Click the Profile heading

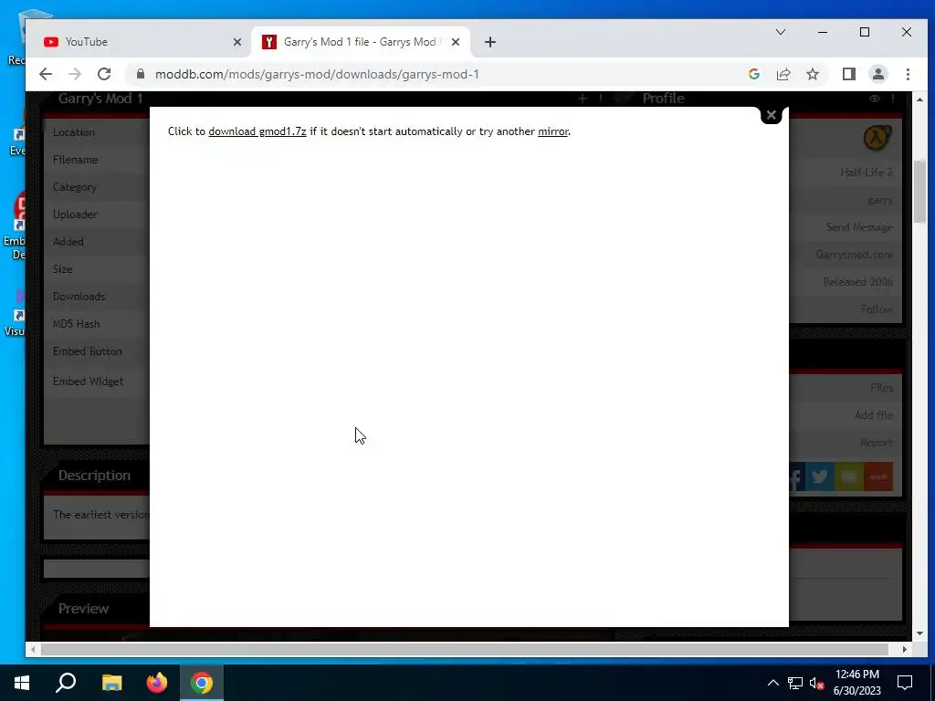tap(664, 99)
